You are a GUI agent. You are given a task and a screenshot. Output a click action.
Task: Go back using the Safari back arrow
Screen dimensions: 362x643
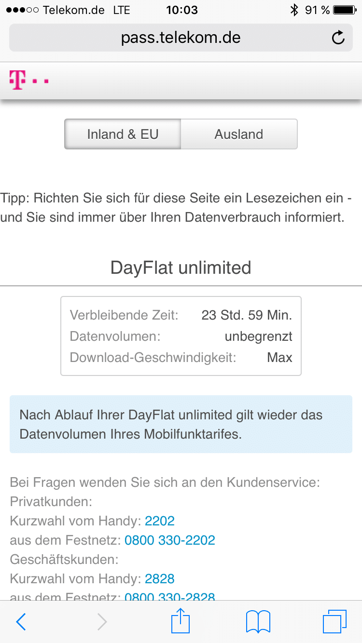pyautogui.click(x=21, y=622)
